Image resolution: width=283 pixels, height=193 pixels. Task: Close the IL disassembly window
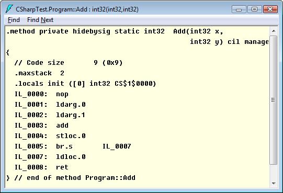point(270,9)
